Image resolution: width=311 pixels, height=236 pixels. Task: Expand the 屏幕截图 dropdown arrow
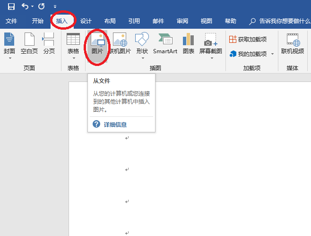coord(212,58)
